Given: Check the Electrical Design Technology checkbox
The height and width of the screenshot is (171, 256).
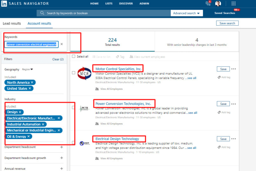Looking at the screenshot, I should point(73,143).
